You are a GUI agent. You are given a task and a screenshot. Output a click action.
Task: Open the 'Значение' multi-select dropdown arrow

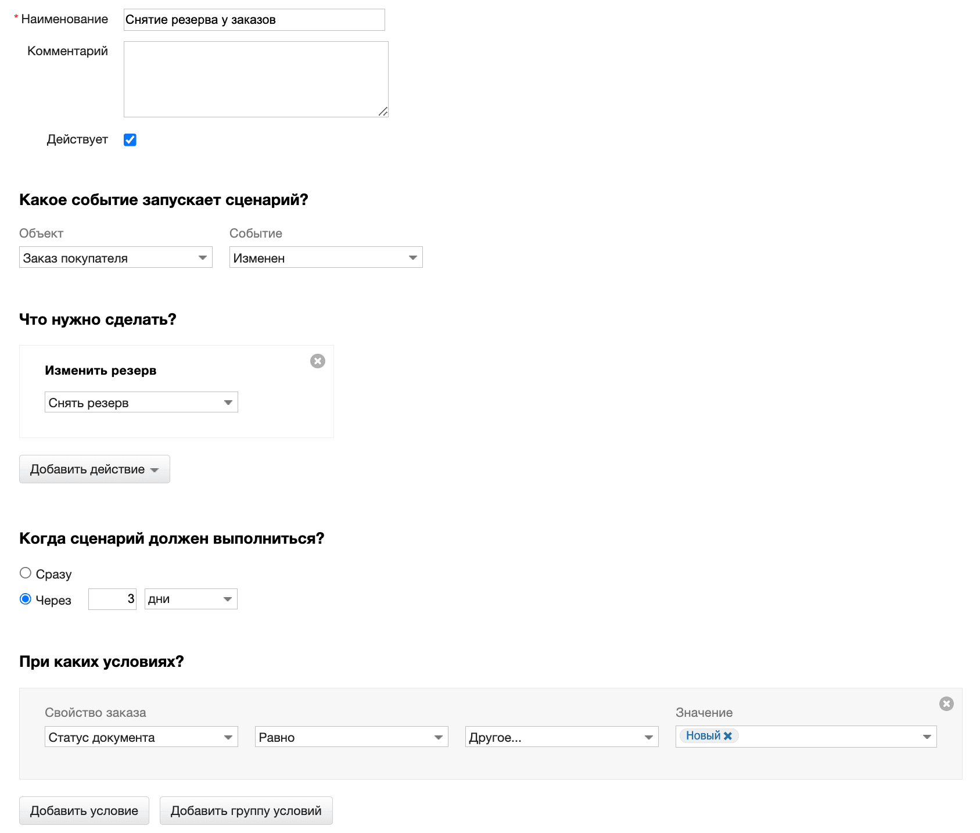coord(927,737)
